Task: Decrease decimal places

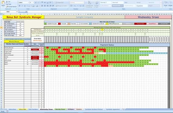Action: (x=83, y=6)
